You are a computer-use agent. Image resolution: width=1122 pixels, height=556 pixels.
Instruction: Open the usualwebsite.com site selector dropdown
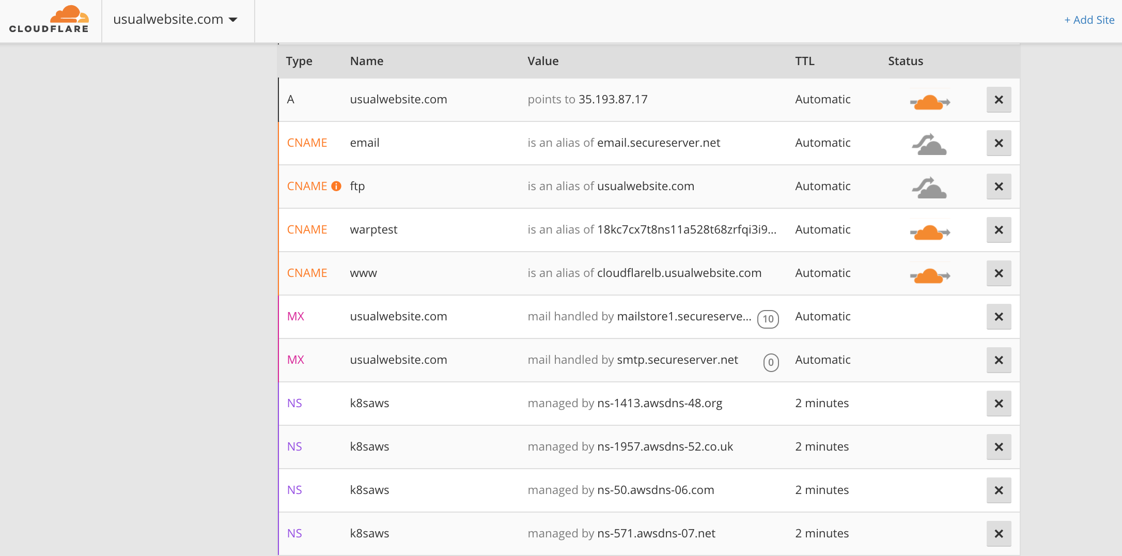(x=175, y=20)
